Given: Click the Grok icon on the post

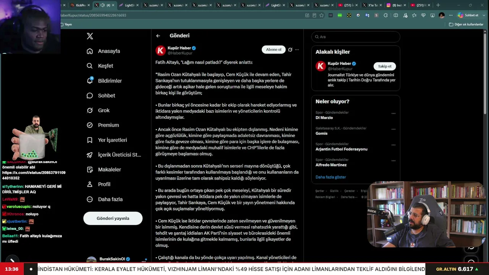Looking at the screenshot, I should 290,50.
